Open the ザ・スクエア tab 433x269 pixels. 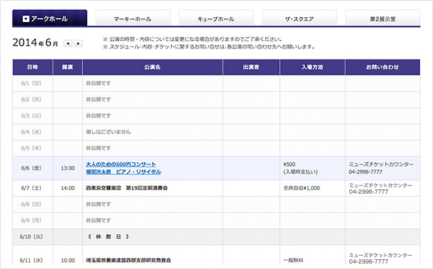299,18
